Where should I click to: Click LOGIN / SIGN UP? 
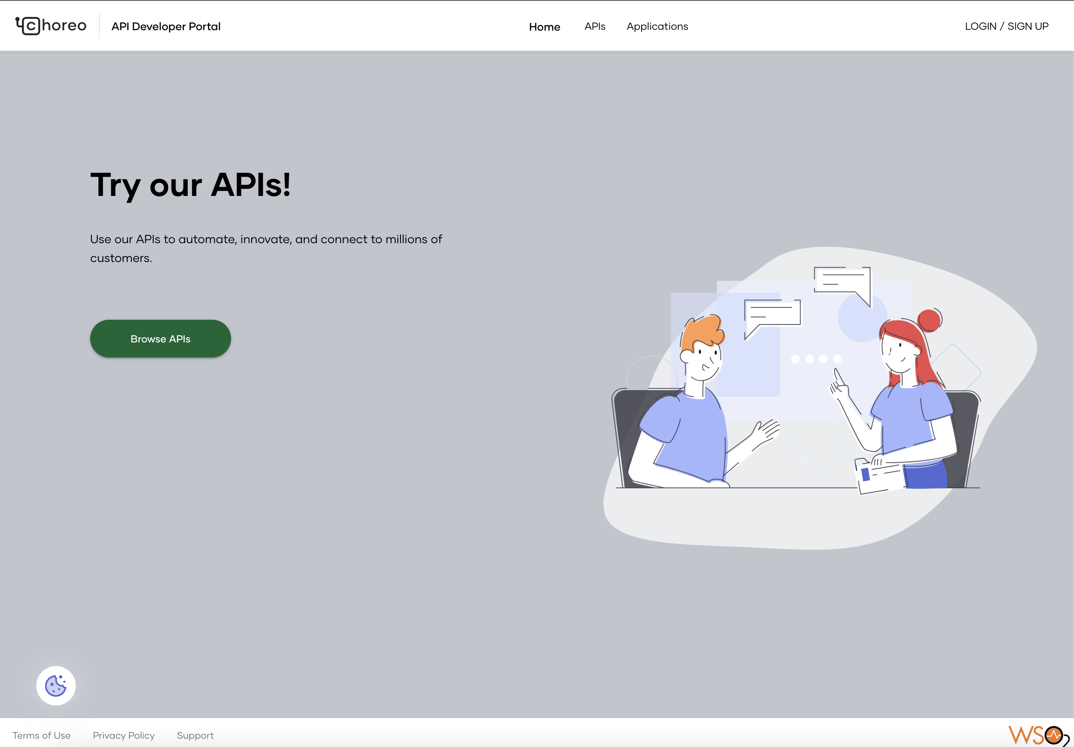click(1006, 26)
